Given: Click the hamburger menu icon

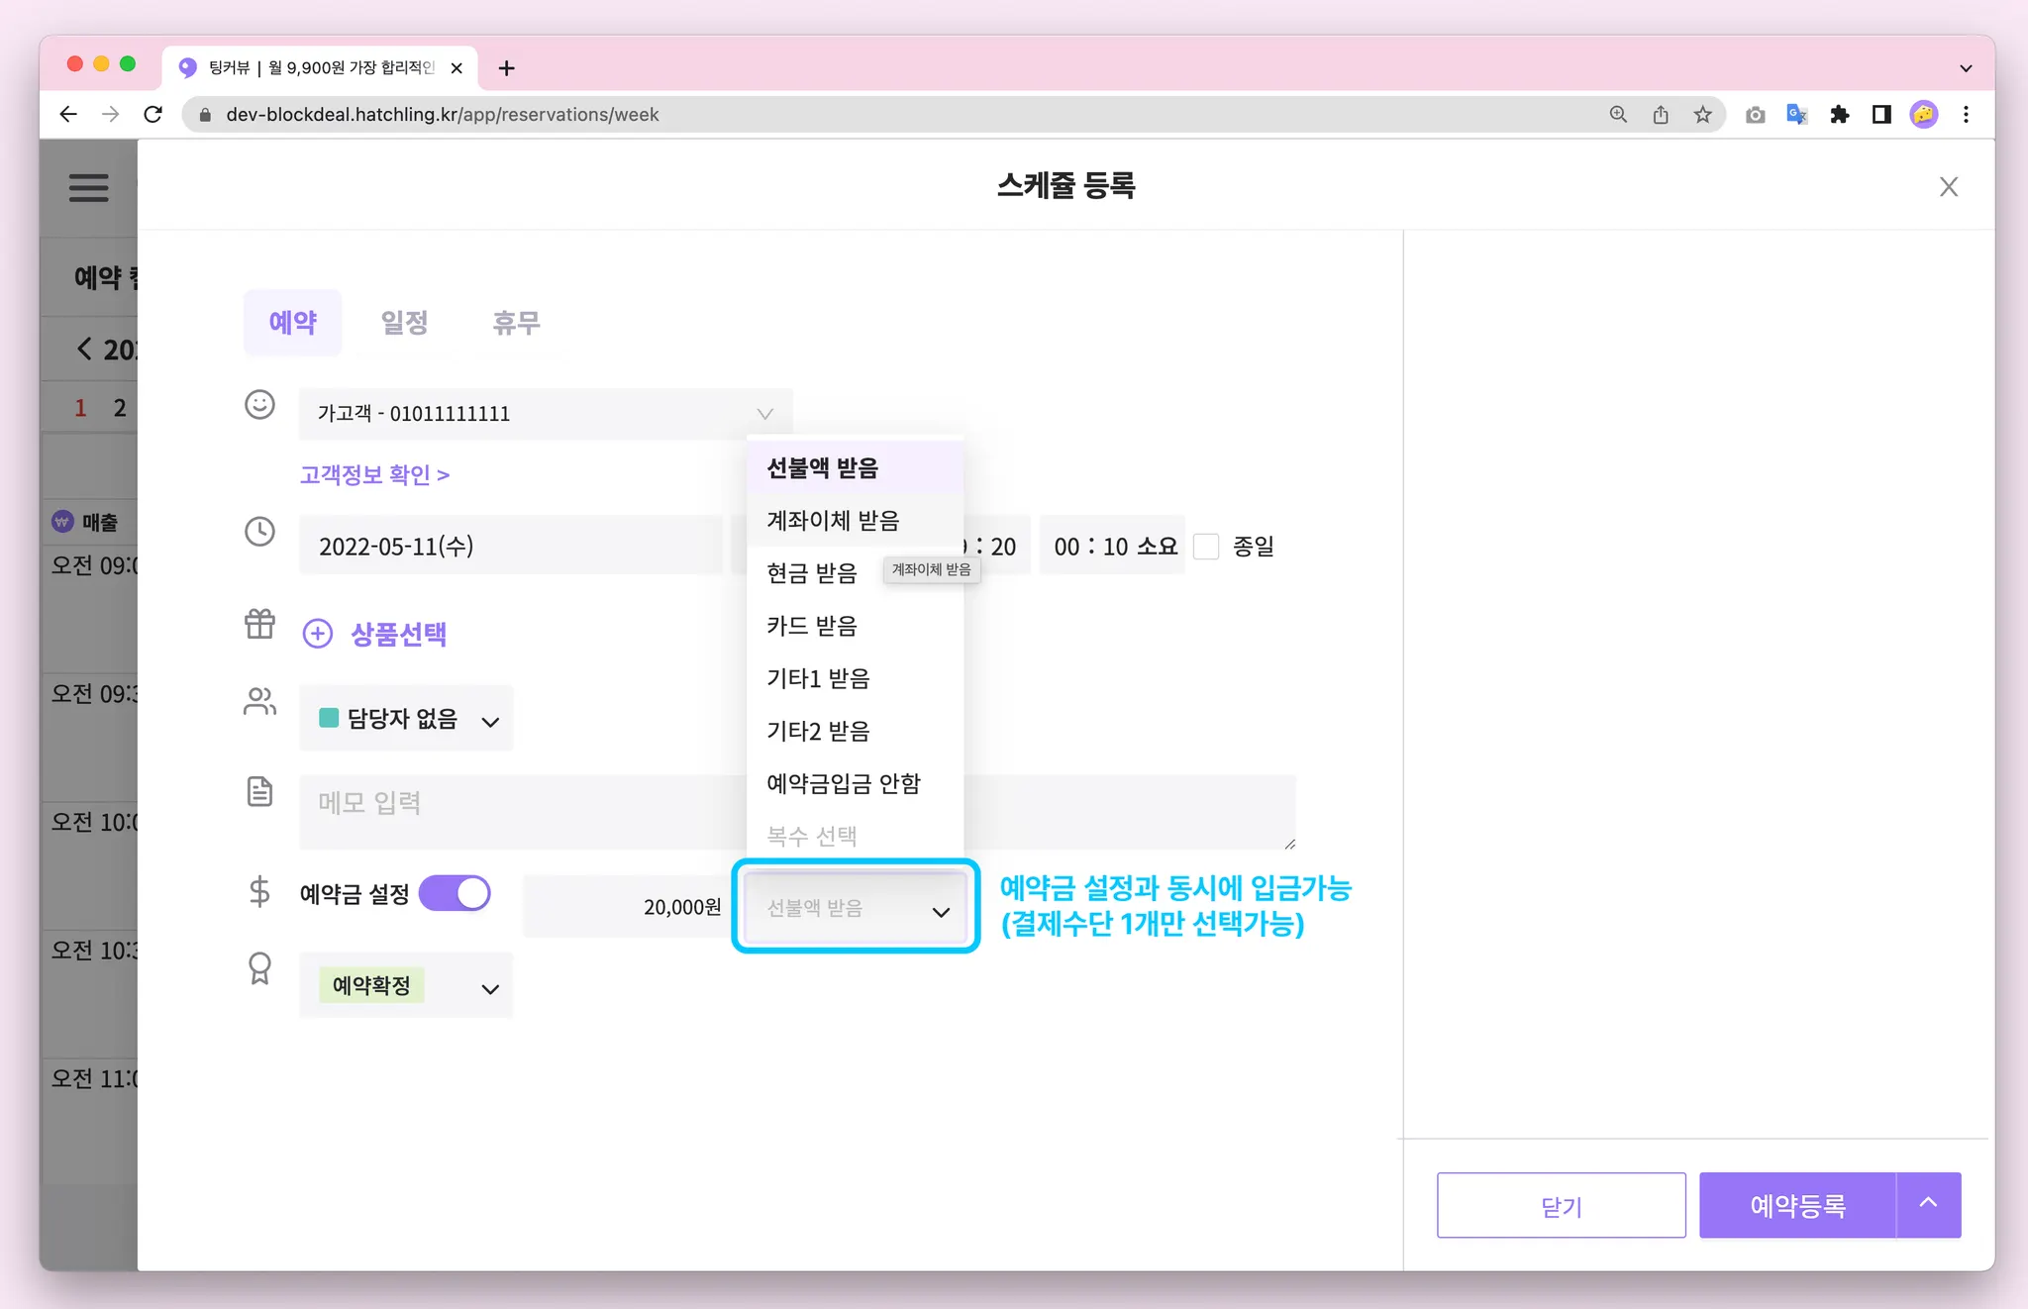Looking at the screenshot, I should tap(88, 187).
